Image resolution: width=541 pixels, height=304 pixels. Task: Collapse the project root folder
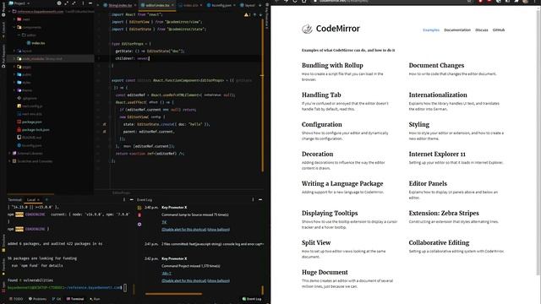tap(9, 11)
